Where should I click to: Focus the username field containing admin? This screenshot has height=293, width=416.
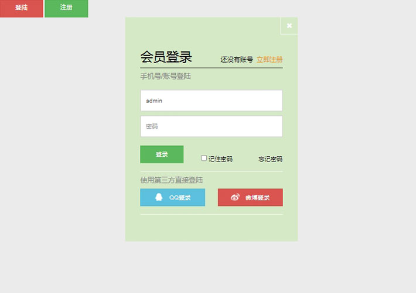212,101
